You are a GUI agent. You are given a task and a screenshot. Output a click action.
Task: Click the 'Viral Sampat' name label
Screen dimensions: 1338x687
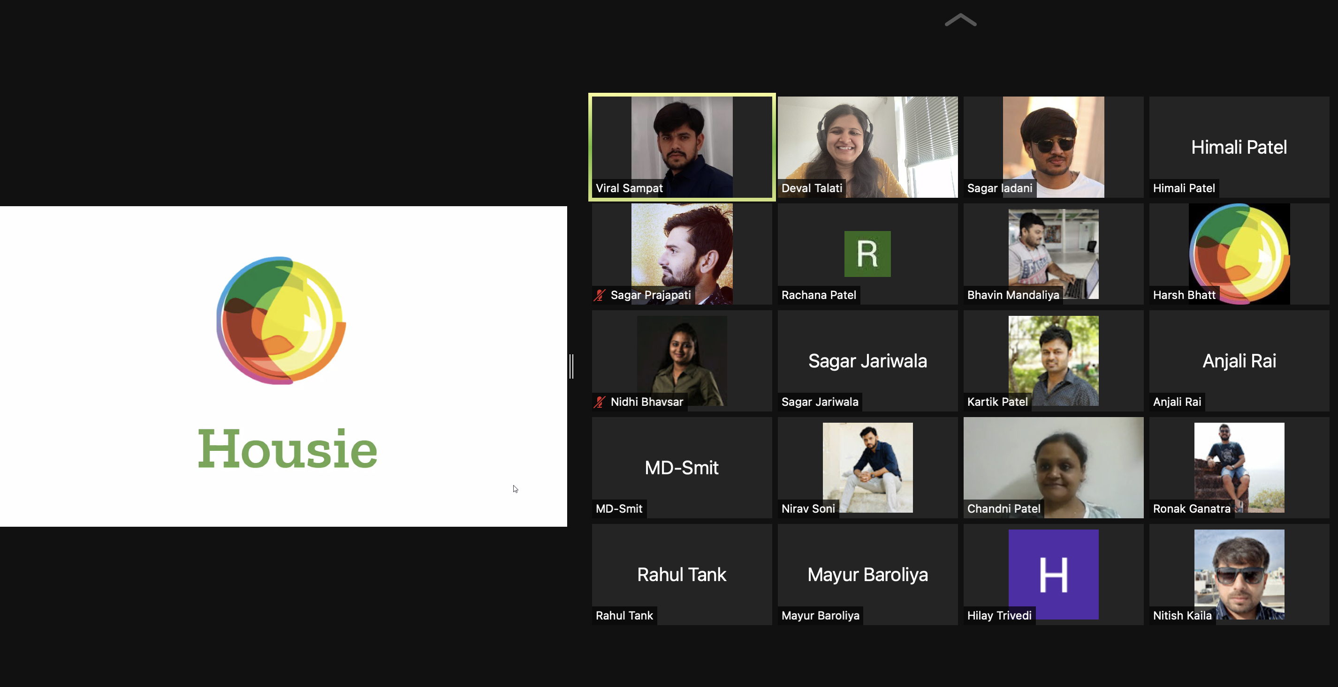pos(629,188)
